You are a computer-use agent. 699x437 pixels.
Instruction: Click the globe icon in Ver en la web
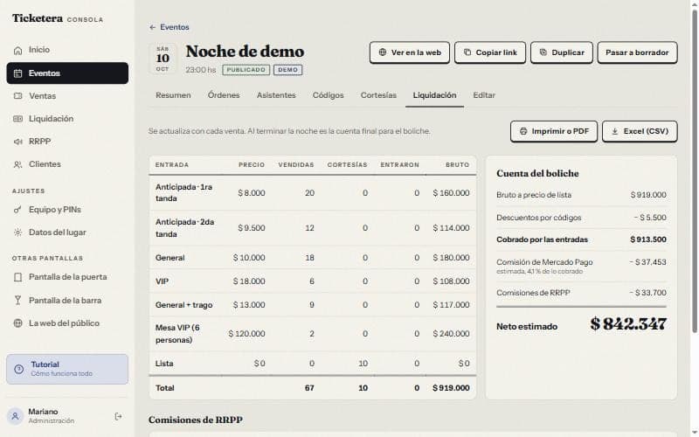coord(383,52)
